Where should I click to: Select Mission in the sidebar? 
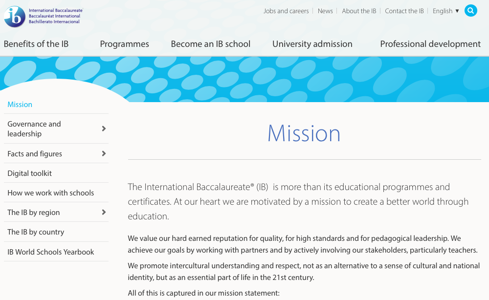[20, 105]
